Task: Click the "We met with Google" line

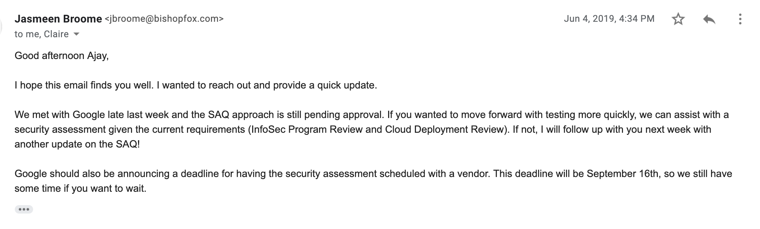Action: [x=372, y=115]
